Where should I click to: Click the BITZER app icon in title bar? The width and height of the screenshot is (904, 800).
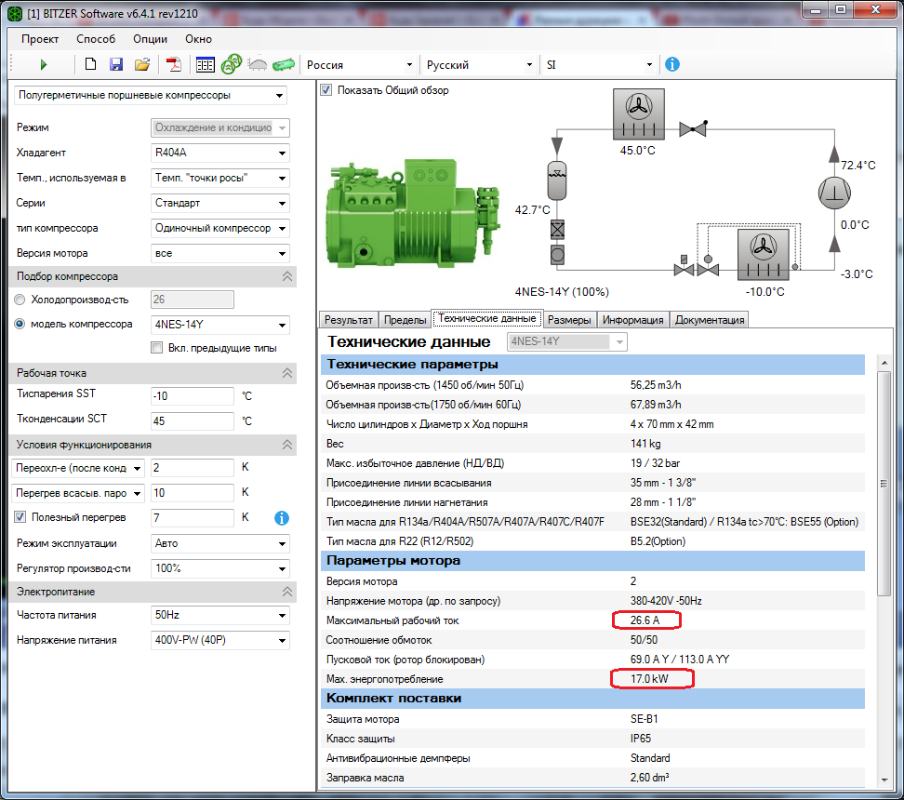[x=16, y=13]
